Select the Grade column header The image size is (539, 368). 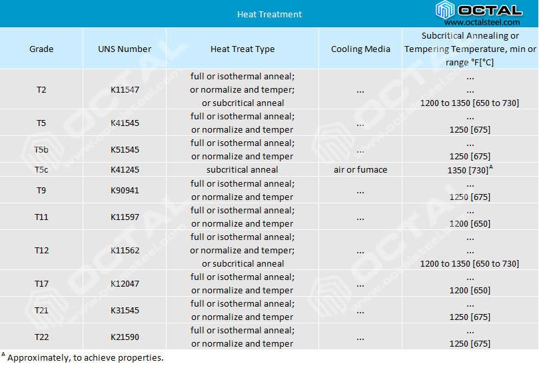[41, 49]
